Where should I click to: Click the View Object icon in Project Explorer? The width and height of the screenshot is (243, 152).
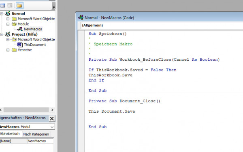(10, 6)
